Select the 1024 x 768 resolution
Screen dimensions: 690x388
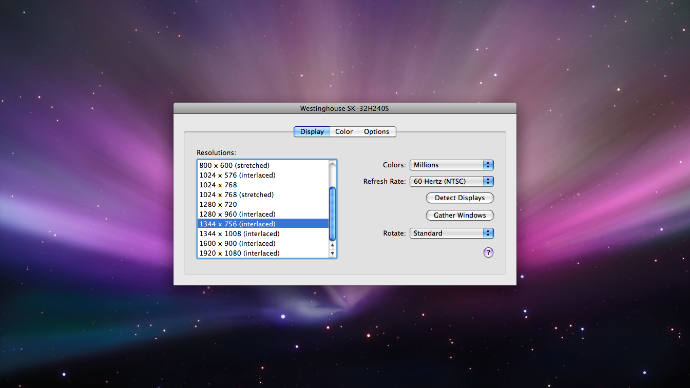pyautogui.click(x=263, y=185)
